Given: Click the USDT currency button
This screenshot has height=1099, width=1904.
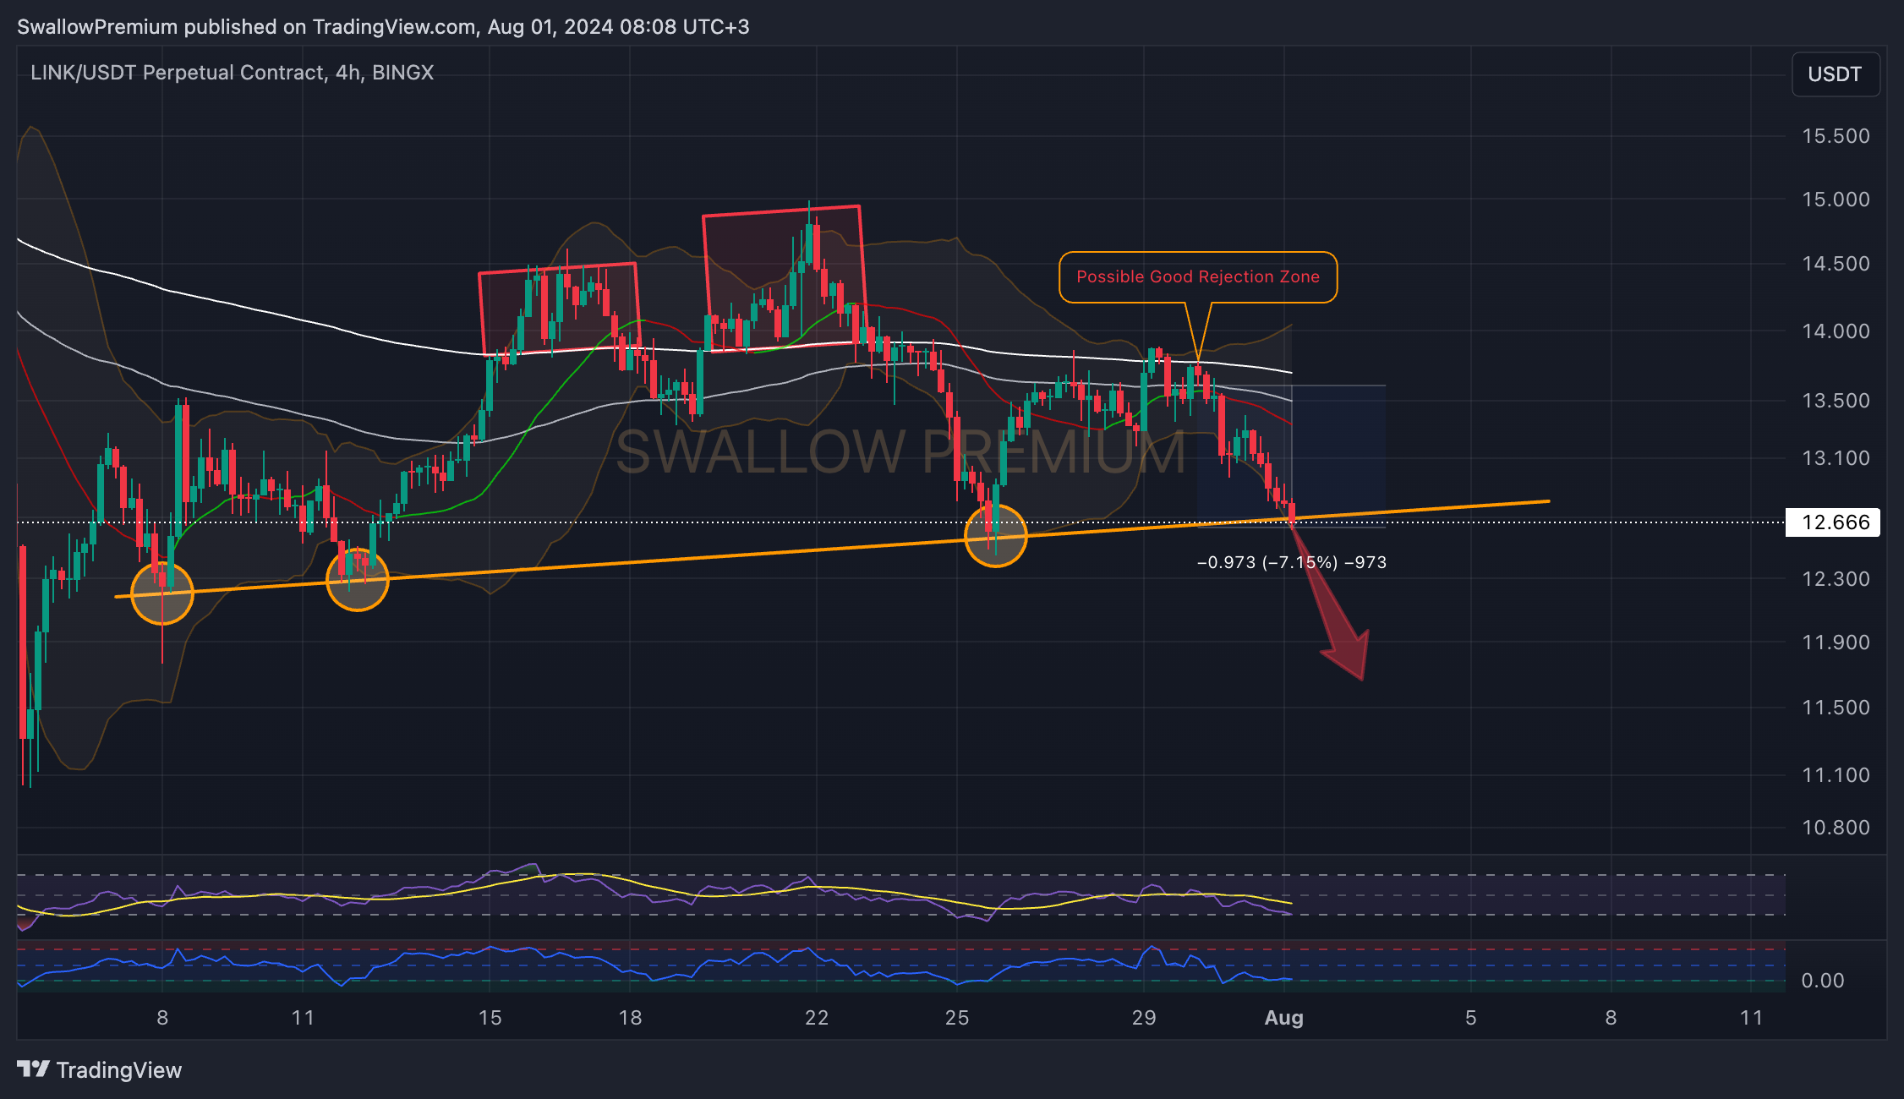Looking at the screenshot, I should pyautogui.click(x=1836, y=74).
